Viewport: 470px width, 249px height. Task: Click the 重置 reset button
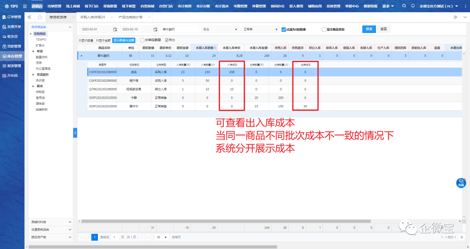click(x=383, y=29)
